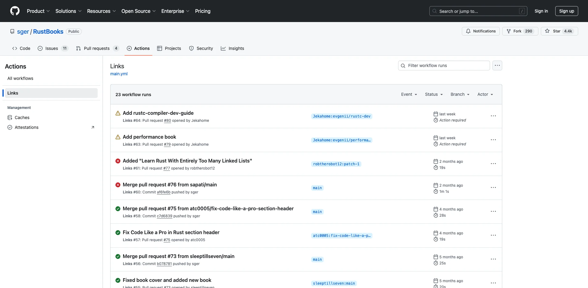The image size is (588, 288).
Task: Open run 'Fixed book cover and added new book'
Action: tap(167, 280)
